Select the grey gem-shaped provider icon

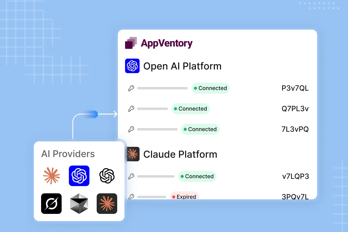click(x=79, y=204)
